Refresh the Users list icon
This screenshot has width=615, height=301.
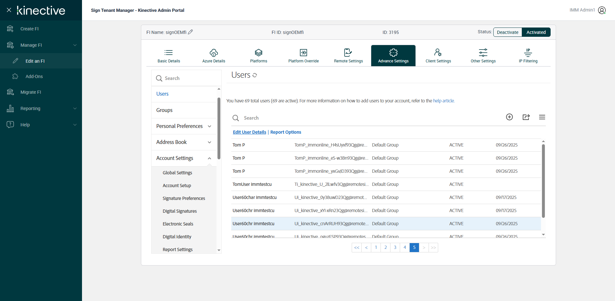(x=255, y=75)
